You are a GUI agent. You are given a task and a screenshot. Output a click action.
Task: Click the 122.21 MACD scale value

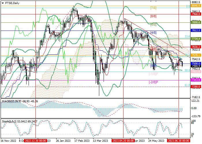click(x=195, y=101)
